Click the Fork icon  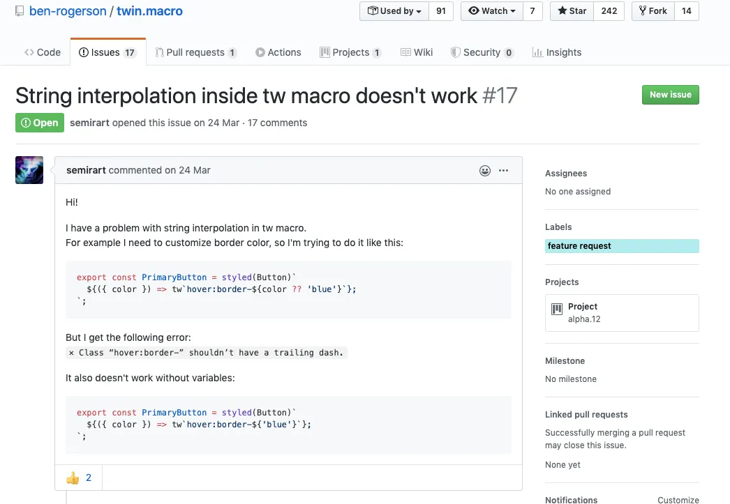pos(643,10)
